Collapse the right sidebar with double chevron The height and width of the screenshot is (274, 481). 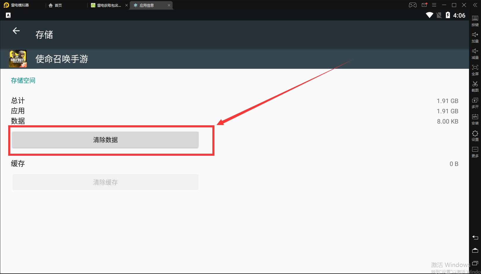pyautogui.click(x=475, y=5)
